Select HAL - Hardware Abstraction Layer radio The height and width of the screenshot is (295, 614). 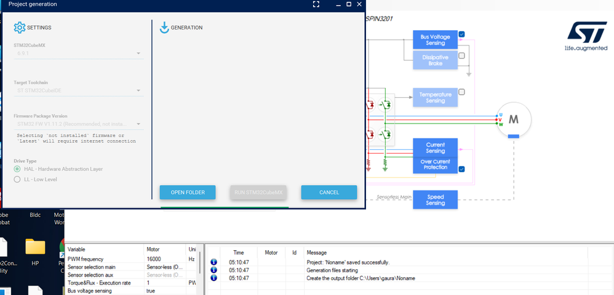tap(17, 169)
